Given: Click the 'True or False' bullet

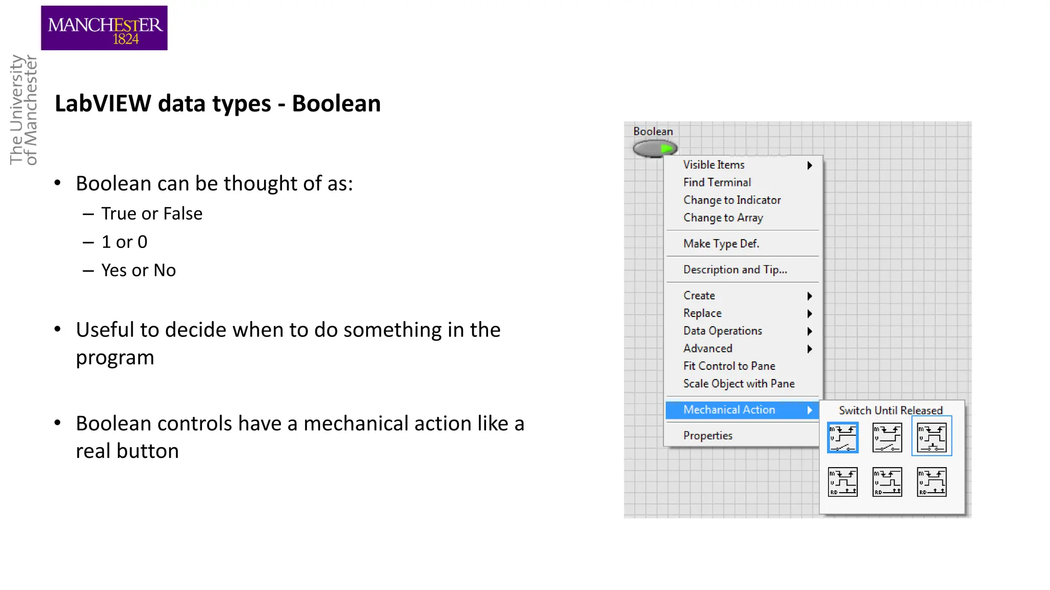Looking at the screenshot, I should 152,214.
